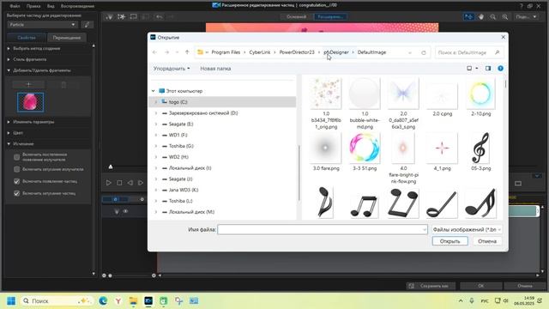Open the Воспроизведение menu

tap(77, 6)
